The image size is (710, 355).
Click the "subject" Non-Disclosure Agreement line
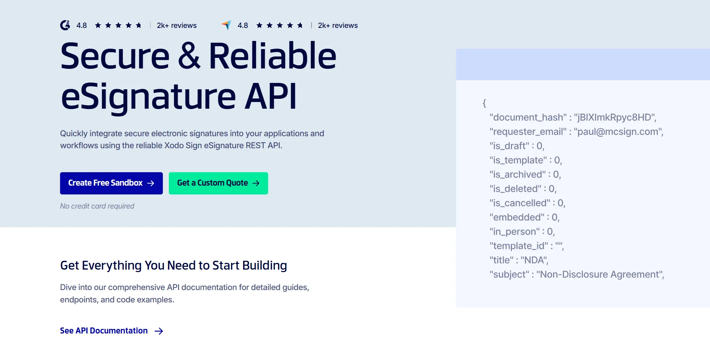(x=577, y=275)
